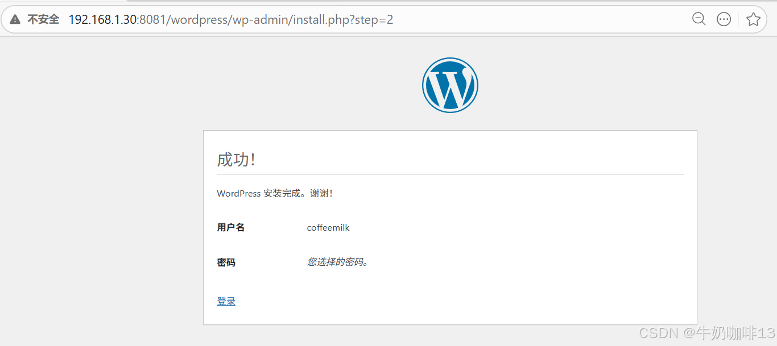The height and width of the screenshot is (346, 777).
Task: Click the 用户名 label
Action: point(231,227)
